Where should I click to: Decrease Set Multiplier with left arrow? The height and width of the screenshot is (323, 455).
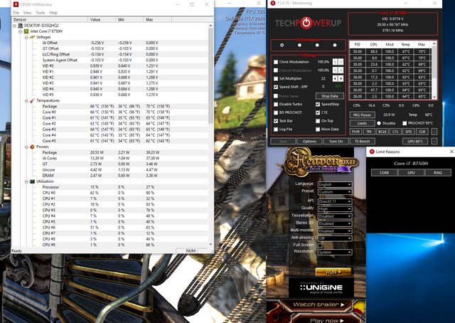(335, 79)
